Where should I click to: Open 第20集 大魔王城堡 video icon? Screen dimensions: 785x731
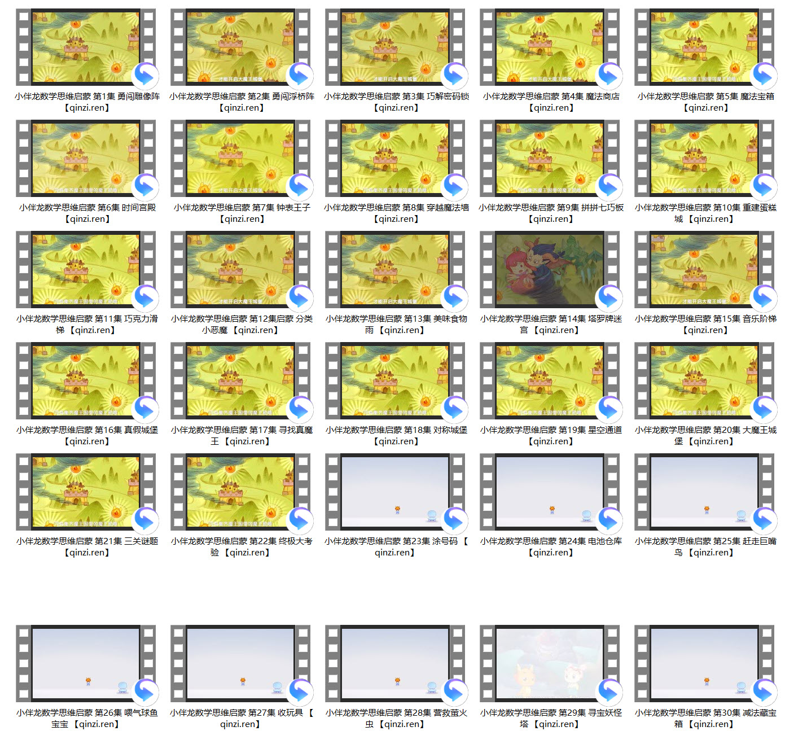(704, 381)
